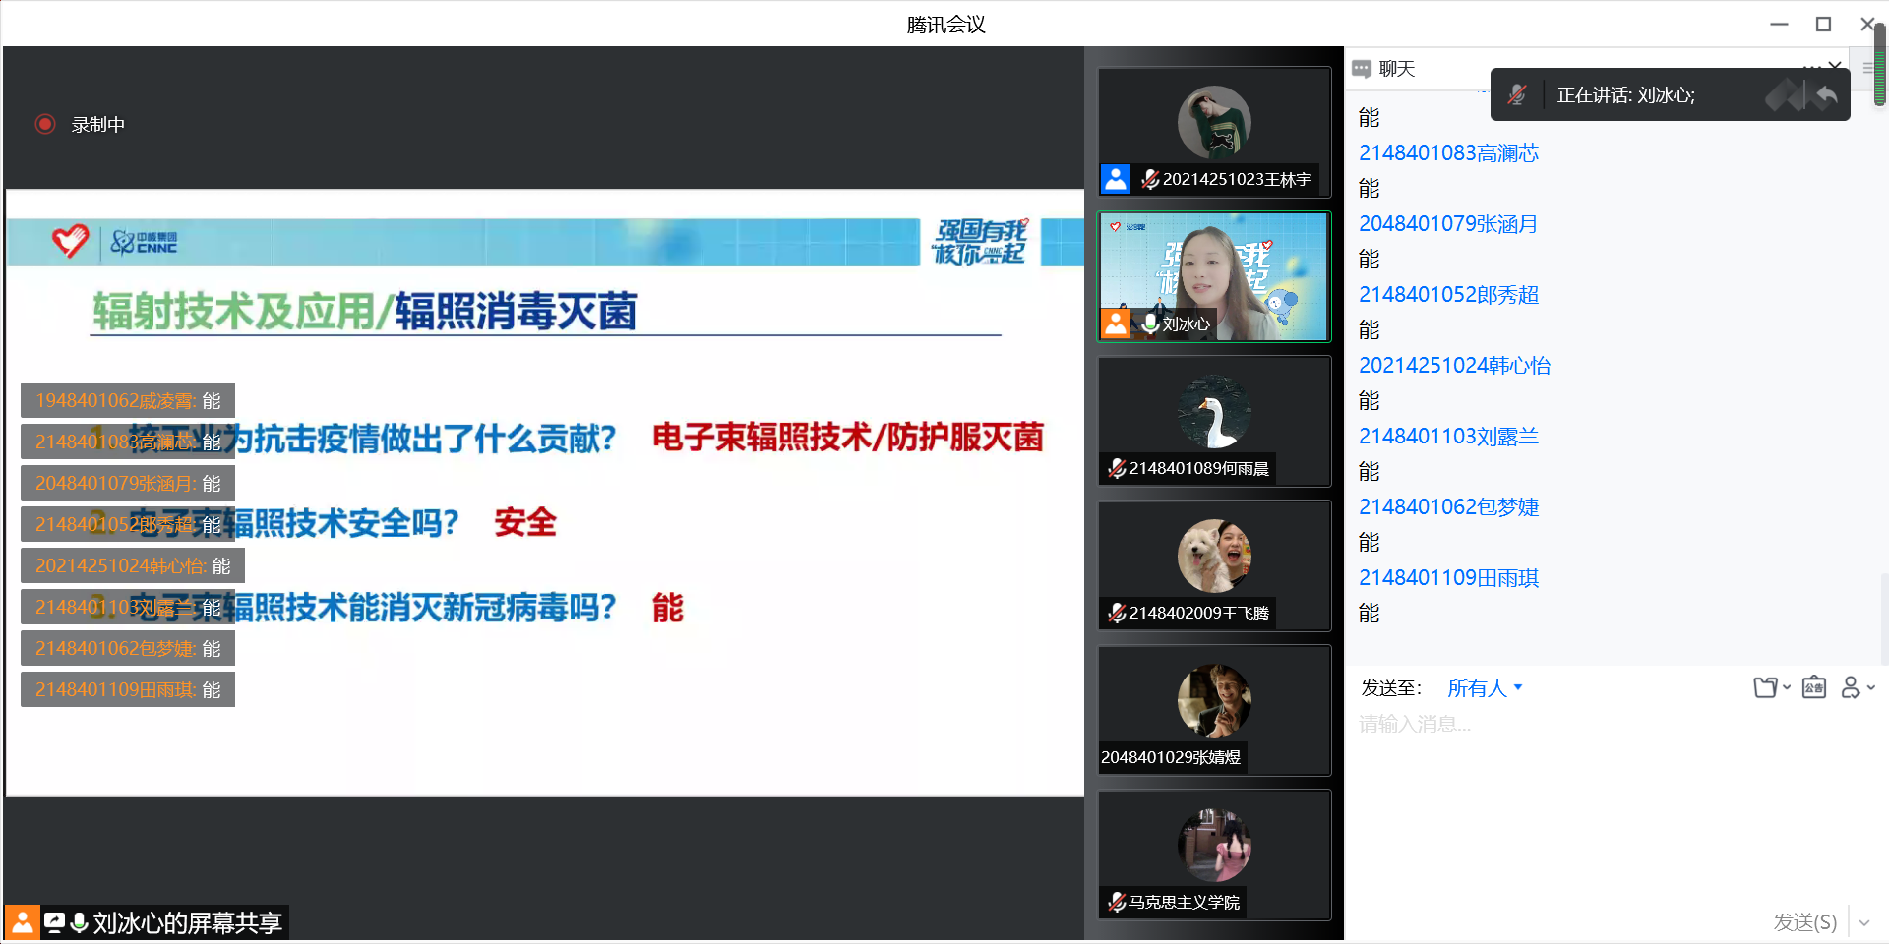
Task: Open the file send folder icon
Action: pos(1765,687)
